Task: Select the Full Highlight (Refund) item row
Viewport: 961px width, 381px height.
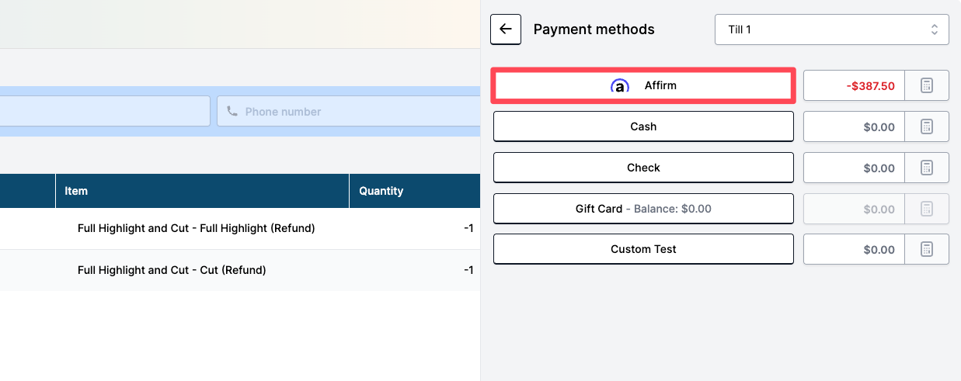Action: click(x=196, y=228)
